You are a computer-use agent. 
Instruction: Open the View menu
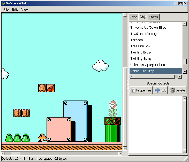[x=25, y=9]
